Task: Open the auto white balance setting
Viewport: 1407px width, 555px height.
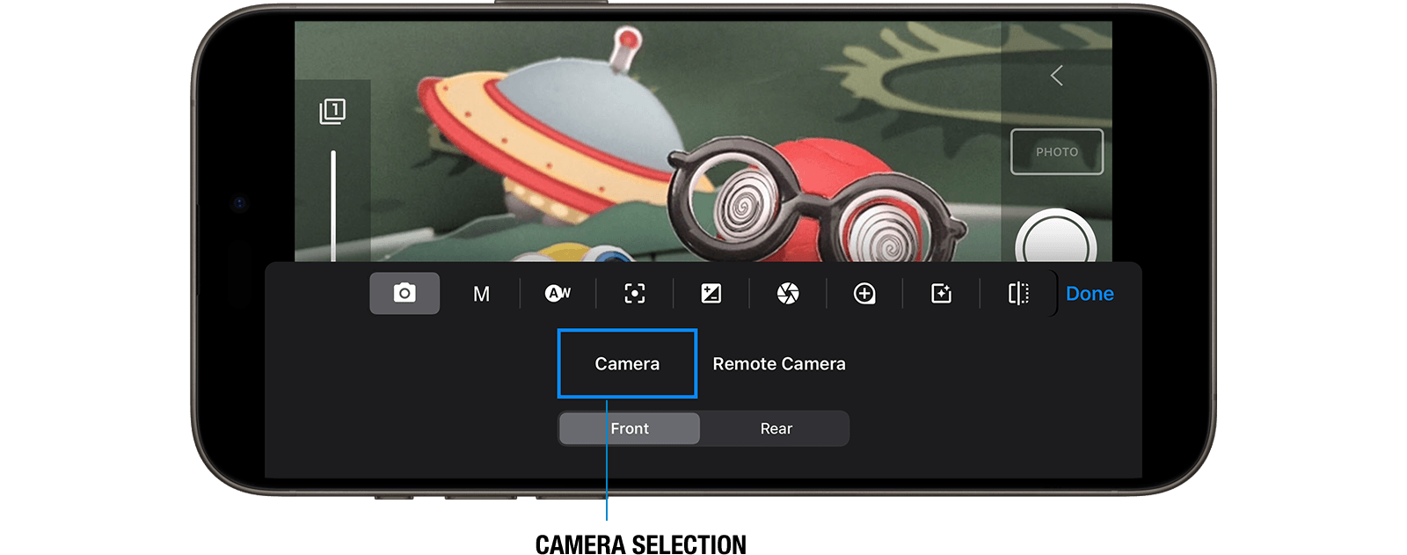Action: pyautogui.click(x=558, y=293)
